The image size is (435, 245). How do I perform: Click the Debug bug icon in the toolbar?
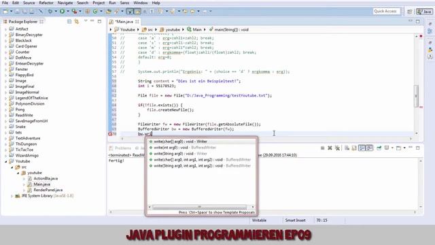(50, 12)
